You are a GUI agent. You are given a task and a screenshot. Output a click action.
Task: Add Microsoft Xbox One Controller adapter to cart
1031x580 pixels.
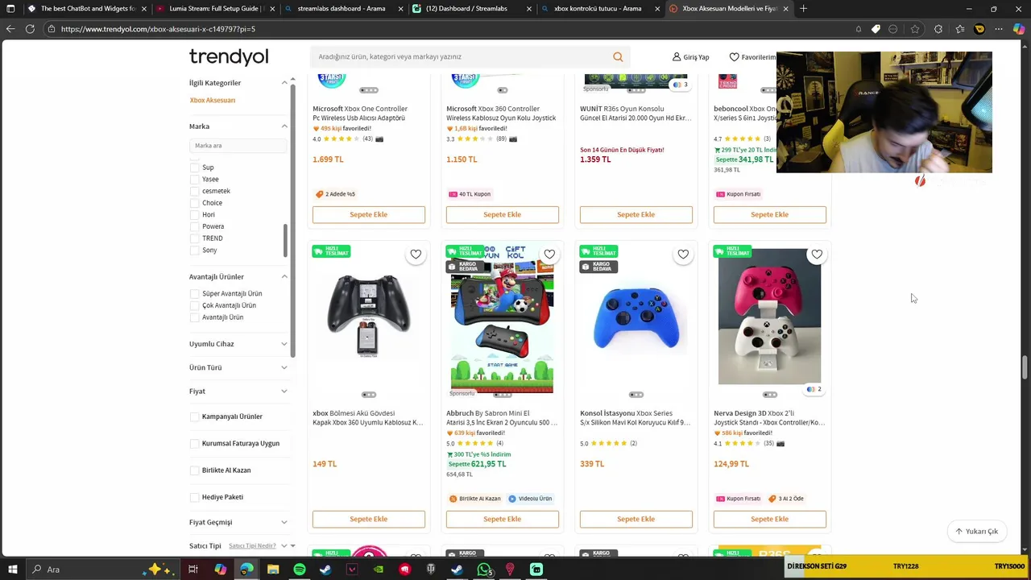pos(369,215)
